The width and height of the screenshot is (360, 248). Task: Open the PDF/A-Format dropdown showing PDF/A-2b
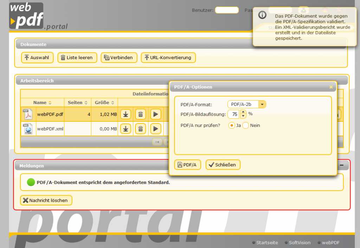coord(262,104)
